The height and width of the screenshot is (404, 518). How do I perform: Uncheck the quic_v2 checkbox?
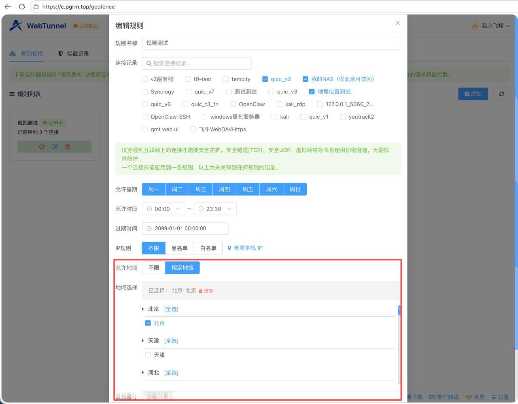point(265,79)
